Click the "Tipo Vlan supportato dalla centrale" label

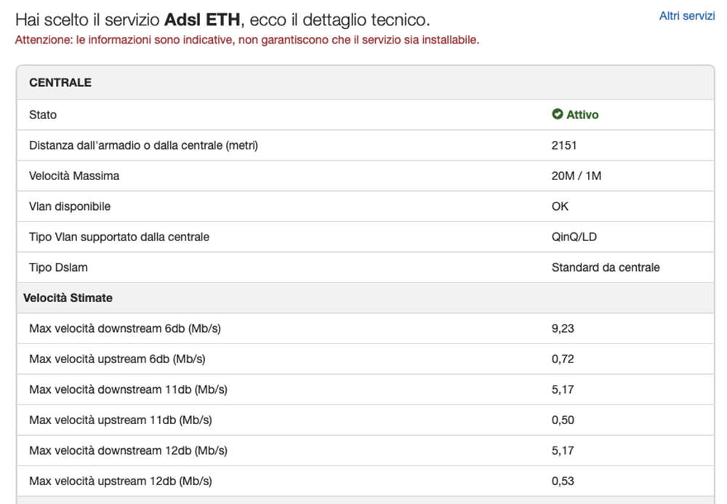(119, 237)
